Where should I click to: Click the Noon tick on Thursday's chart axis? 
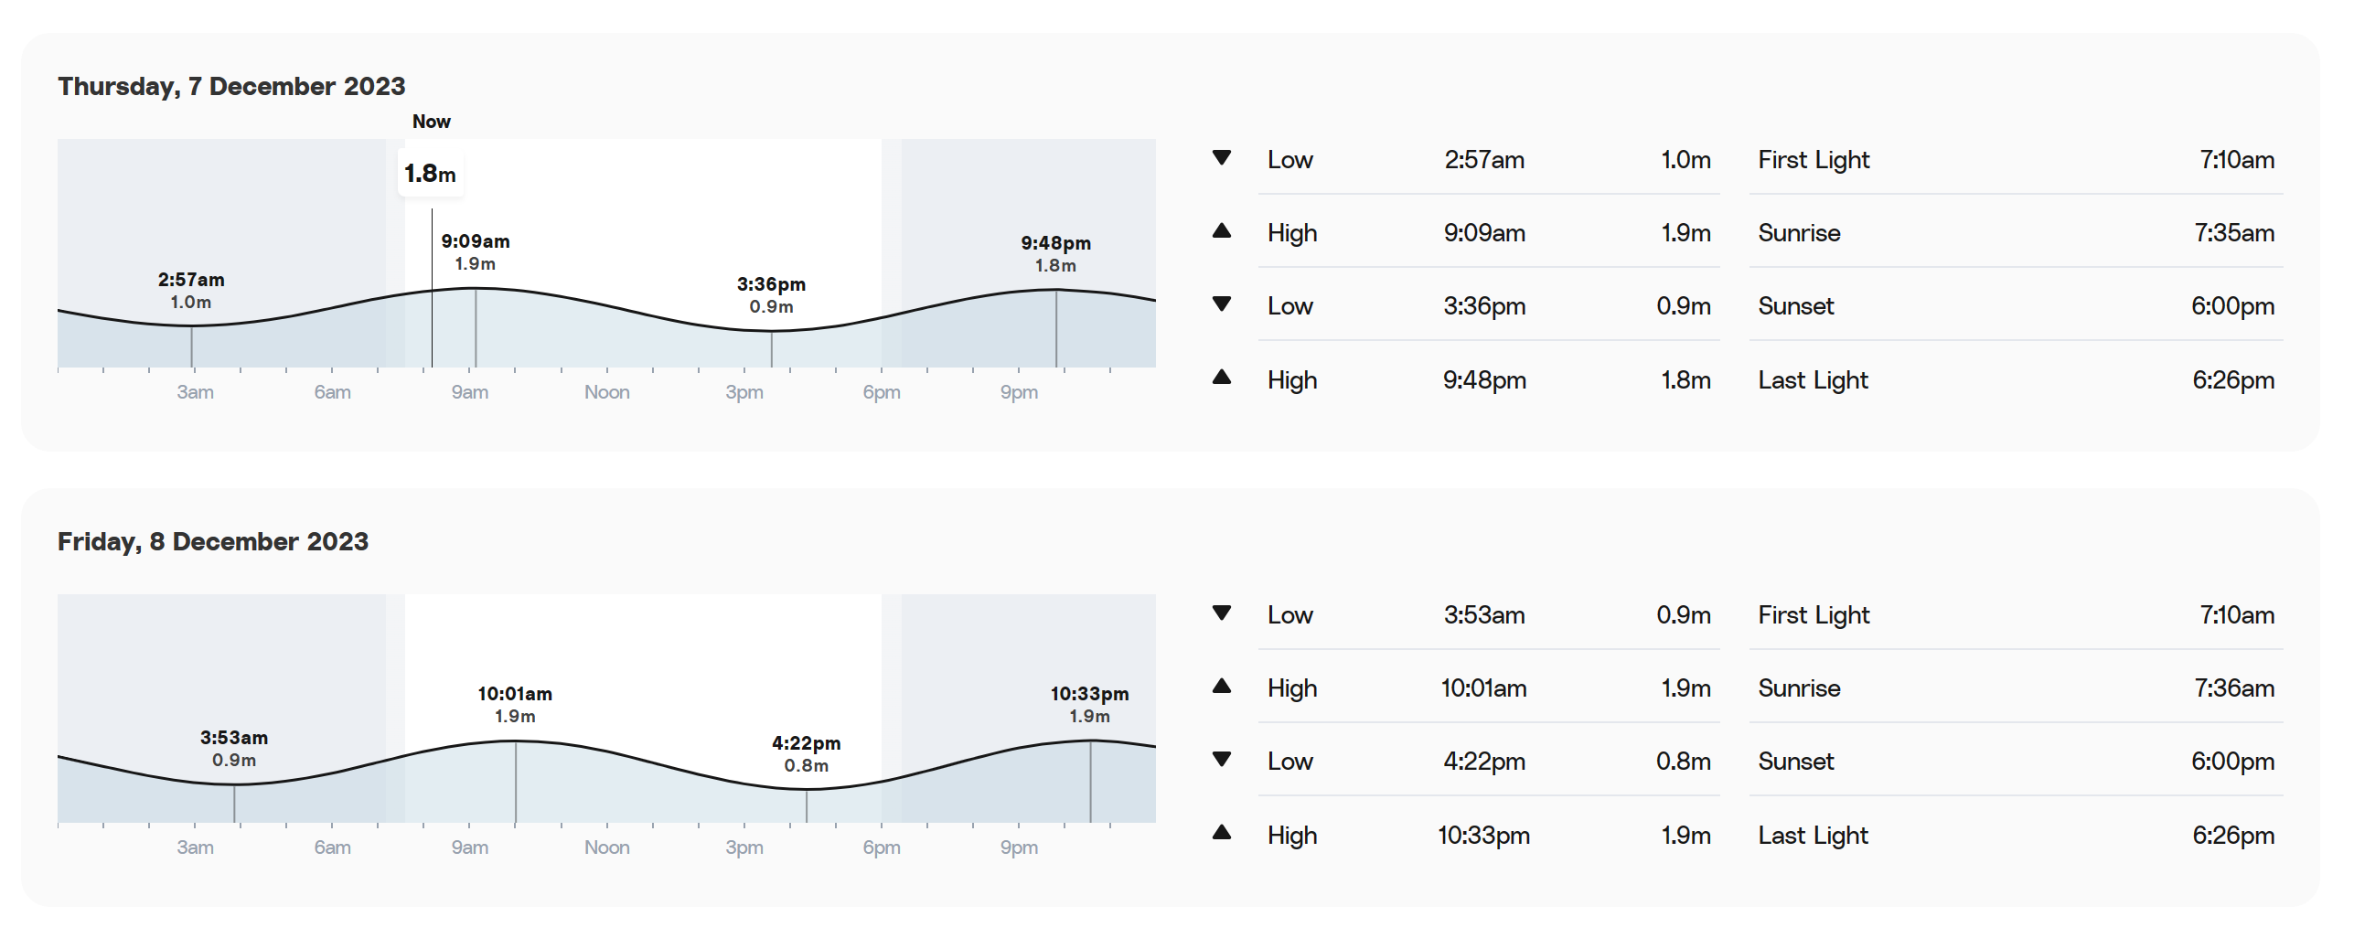[607, 392]
